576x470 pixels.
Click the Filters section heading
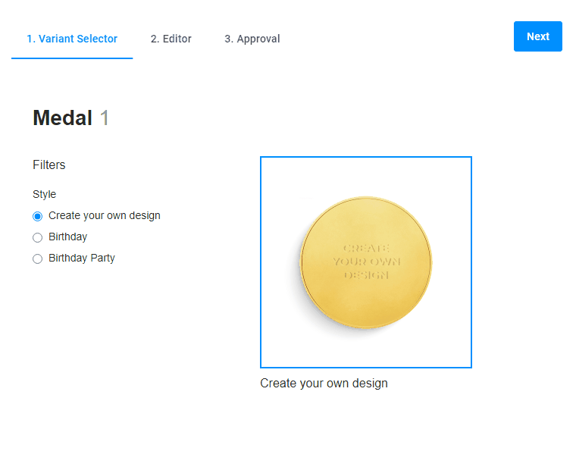coord(49,164)
